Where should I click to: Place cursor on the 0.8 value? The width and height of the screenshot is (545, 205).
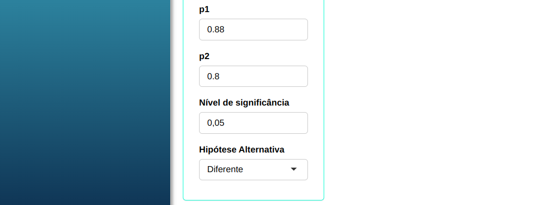tap(213, 76)
